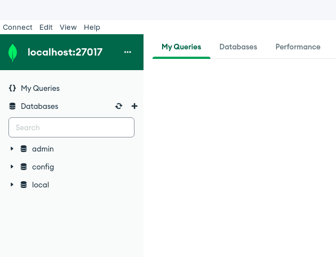Switch to the My Queries tab

(181, 47)
